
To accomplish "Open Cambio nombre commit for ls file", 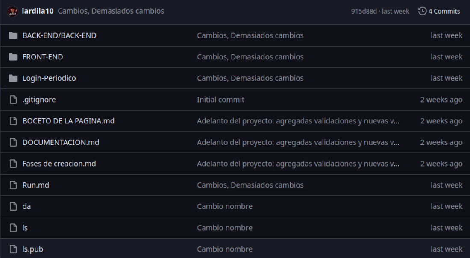I will tap(224, 228).
